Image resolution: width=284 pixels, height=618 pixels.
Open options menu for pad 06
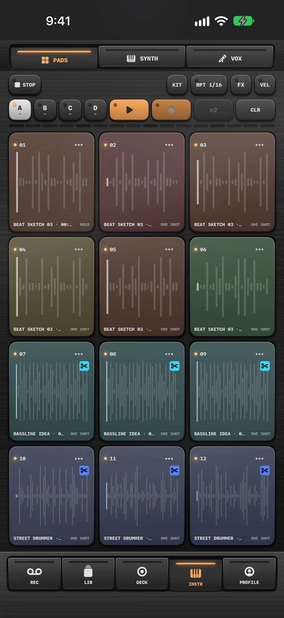pos(259,249)
